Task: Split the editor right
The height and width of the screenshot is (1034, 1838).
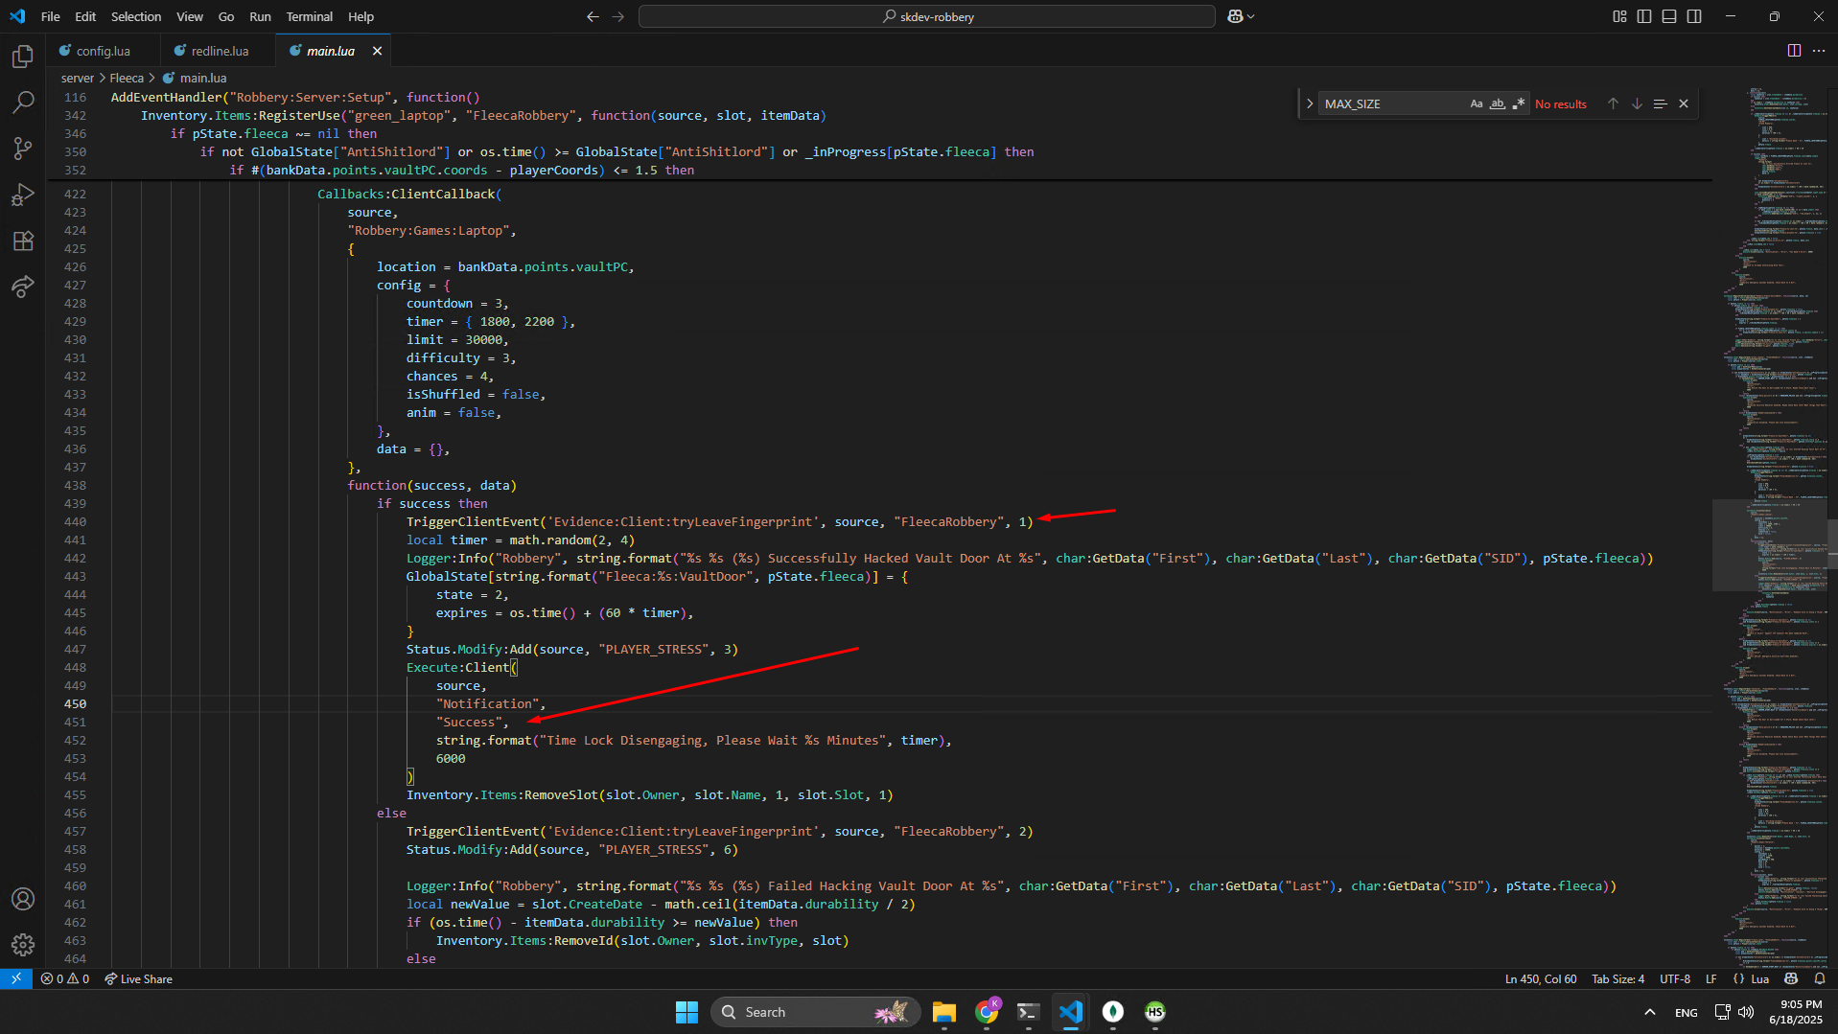Action: (1794, 51)
